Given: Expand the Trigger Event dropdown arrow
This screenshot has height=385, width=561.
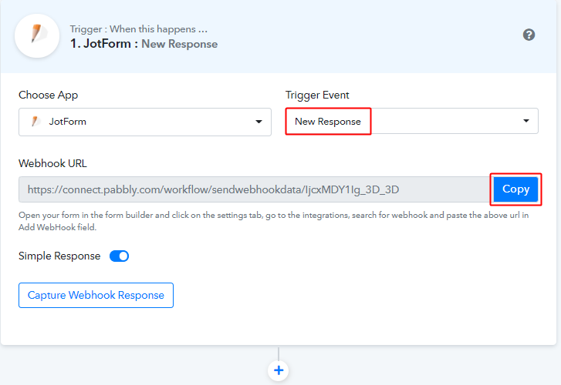Looking at the screenshot, I should (x=526, y=121).
